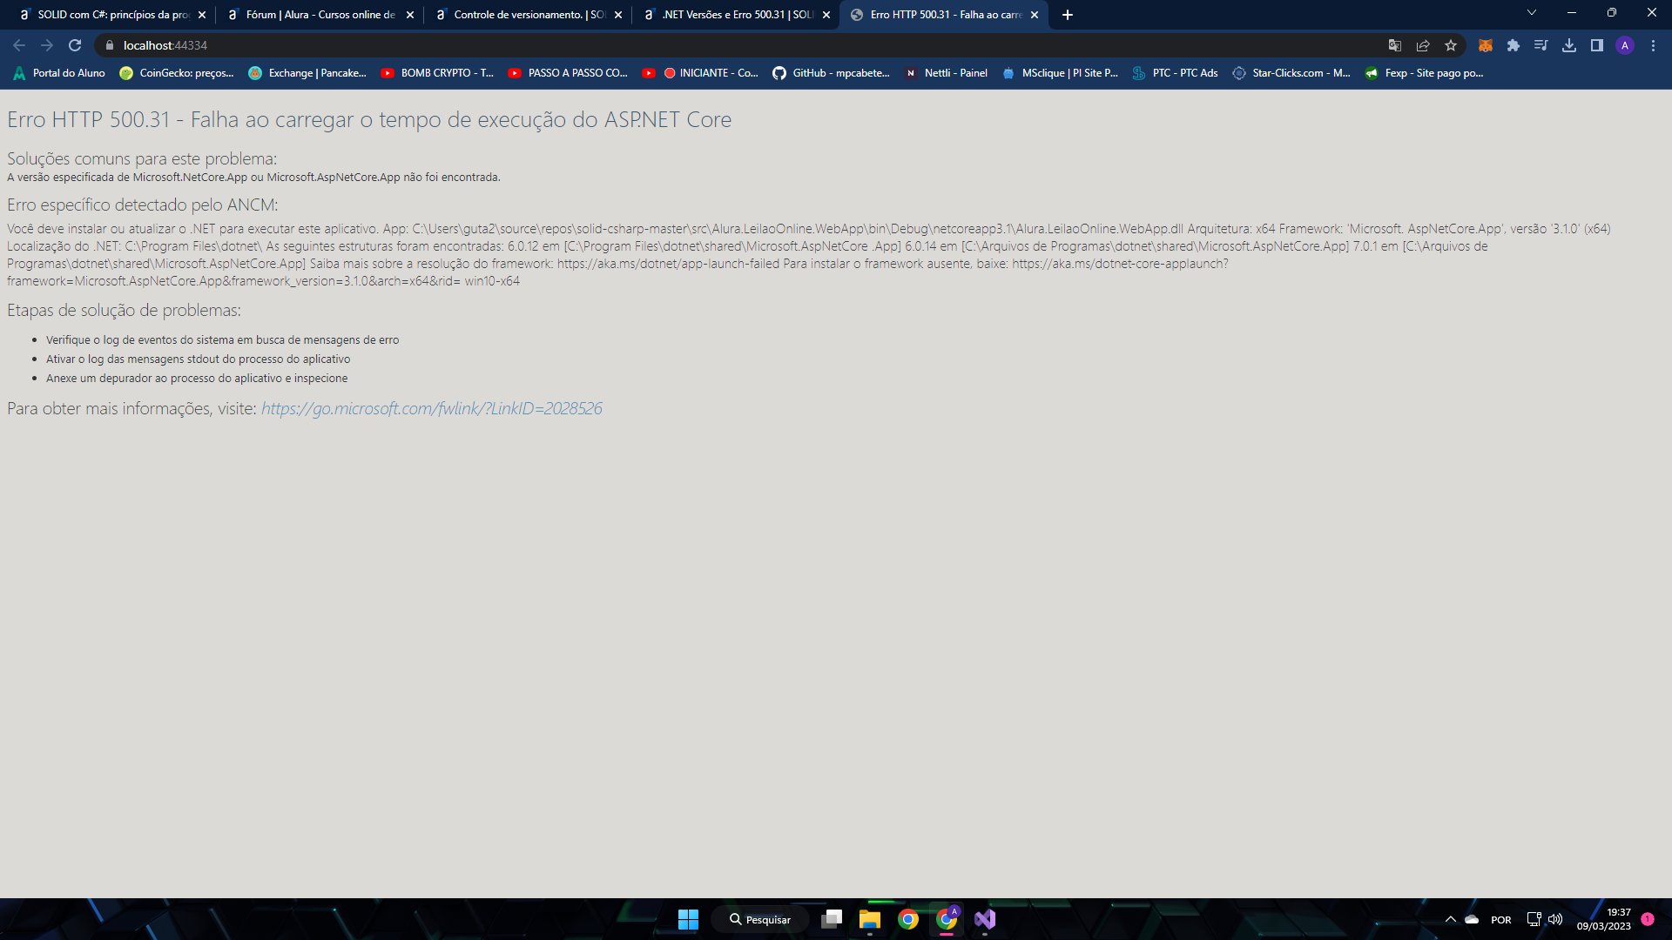Open Google Chrome taskbar icon

tap(908, 919)
